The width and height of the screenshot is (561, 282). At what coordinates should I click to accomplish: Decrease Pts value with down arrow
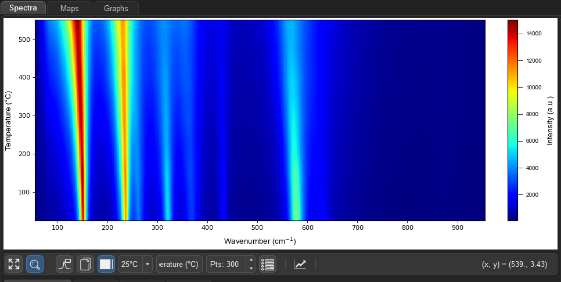click(x=251, y=269)
